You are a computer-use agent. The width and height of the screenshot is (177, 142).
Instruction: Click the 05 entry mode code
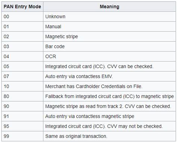tap(6, 67)
